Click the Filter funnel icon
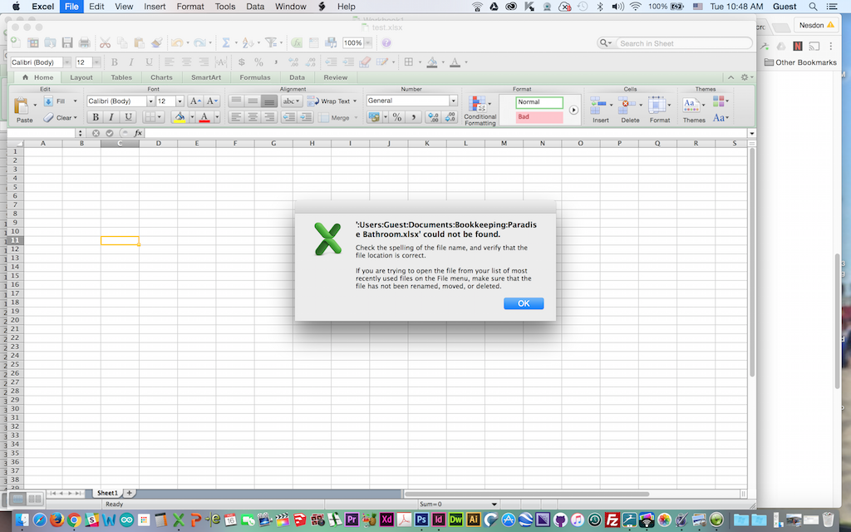Viewport: 851px width, 532px height. coord(271,43)
